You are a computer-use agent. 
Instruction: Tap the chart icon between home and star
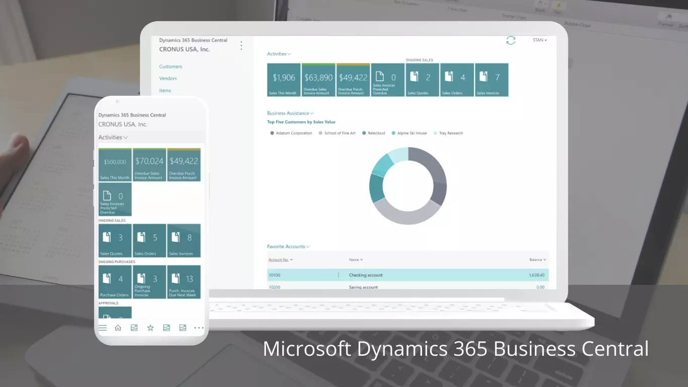coord(134,328)
